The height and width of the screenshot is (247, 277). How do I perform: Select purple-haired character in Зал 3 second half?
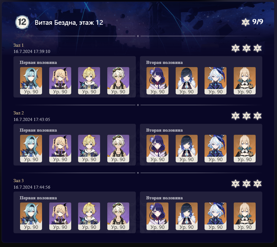(157, 216)
